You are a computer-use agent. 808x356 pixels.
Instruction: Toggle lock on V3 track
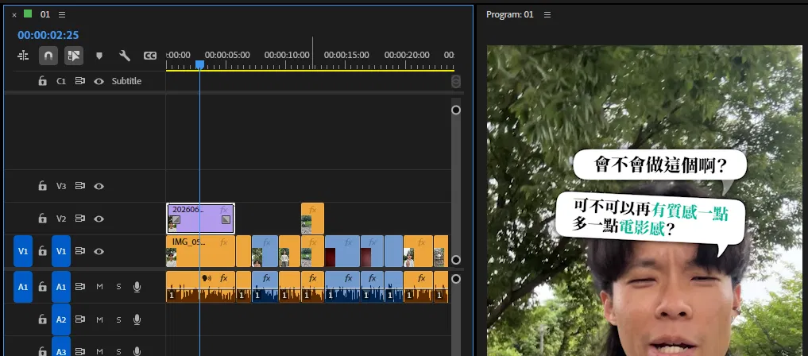coord(43,186)
